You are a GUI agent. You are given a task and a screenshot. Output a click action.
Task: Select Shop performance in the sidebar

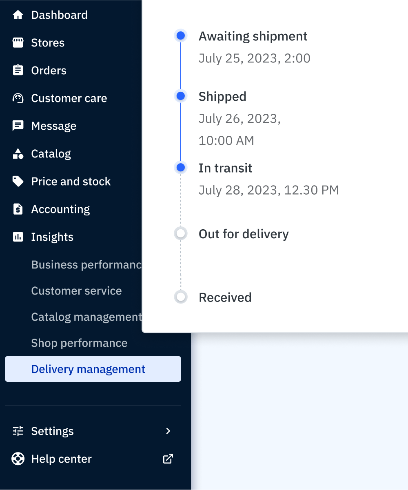click(79, 343)
